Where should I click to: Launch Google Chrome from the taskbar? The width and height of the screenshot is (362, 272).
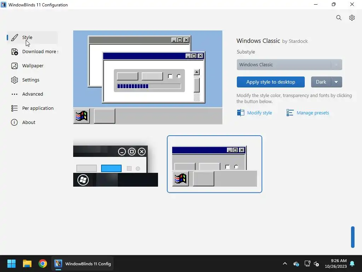click(43, 263)
